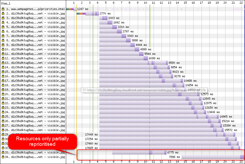This screenshot has width=245, height=164.
Task: Select the request 33 waterfall bar
Action: [139, 152]
